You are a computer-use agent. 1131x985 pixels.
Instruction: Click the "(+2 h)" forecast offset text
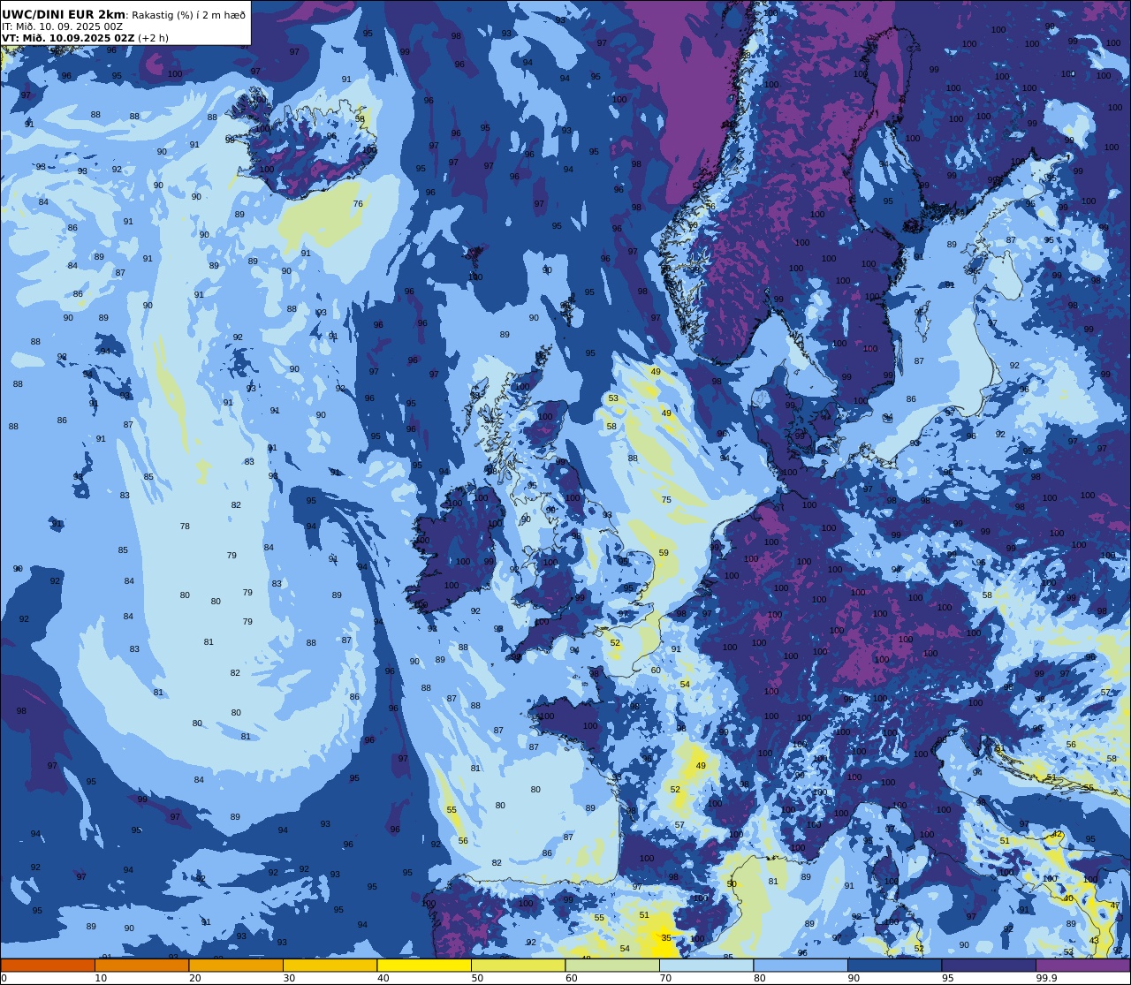tap(153, 38)
